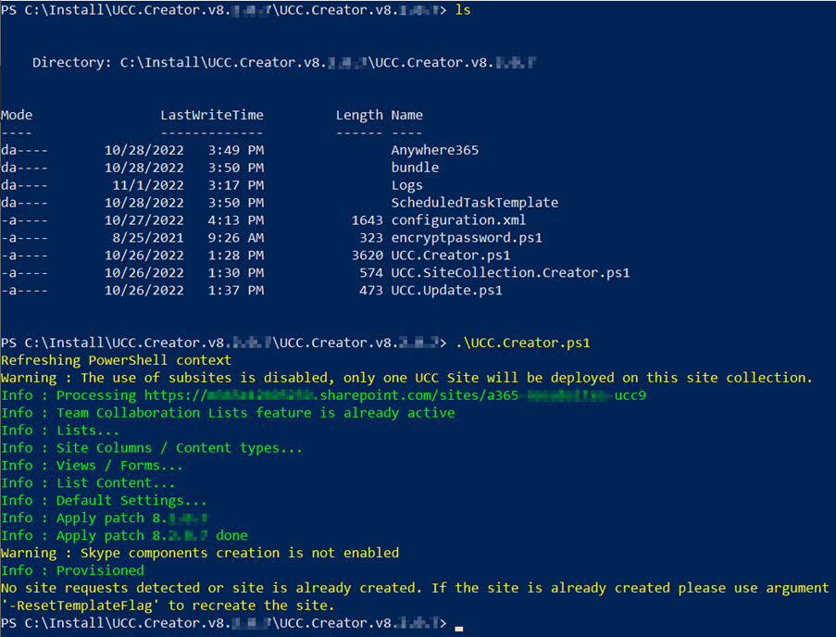Click the bundle folder entry

click(415, 168)
